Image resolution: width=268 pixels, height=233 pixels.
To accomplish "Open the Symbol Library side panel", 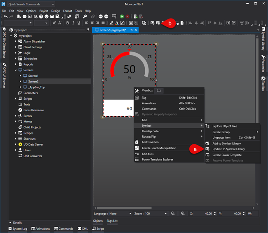I will pos(263,38).
